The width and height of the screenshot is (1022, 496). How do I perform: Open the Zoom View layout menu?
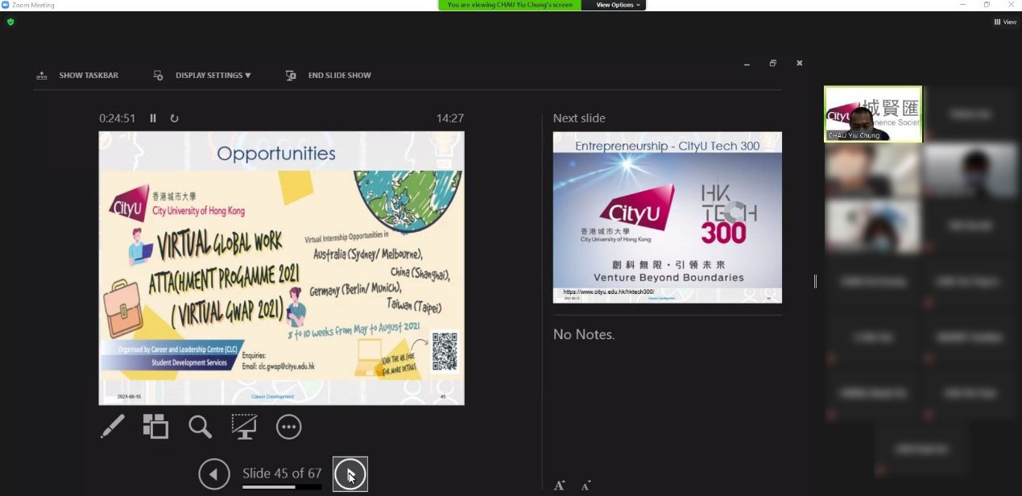click(1004, 22)
